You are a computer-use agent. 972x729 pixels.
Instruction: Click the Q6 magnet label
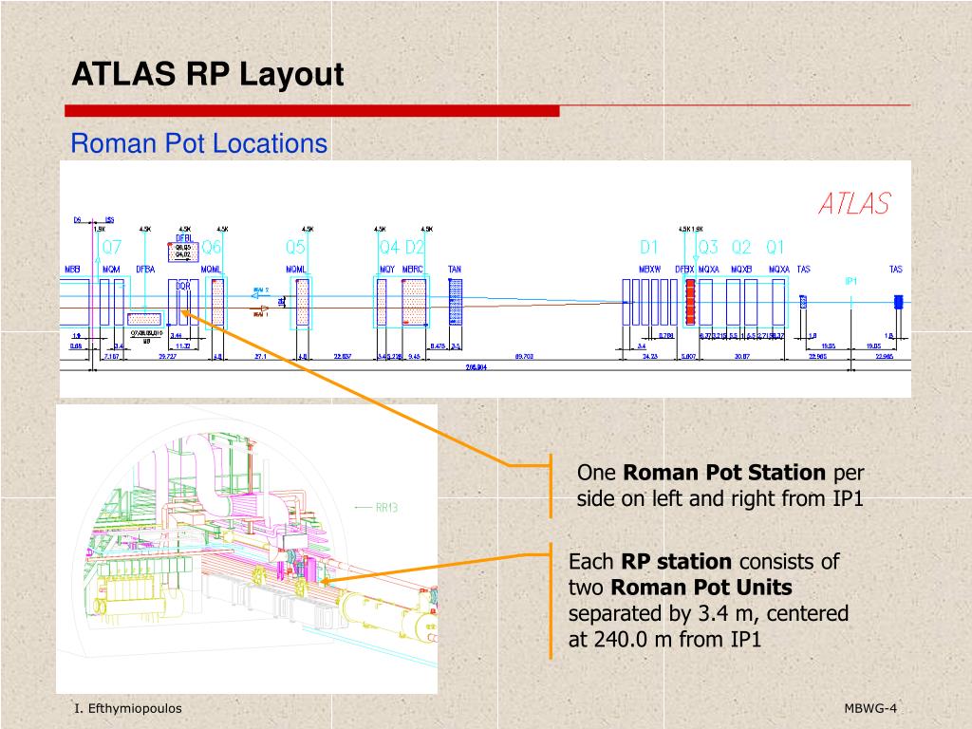[212, 248]
